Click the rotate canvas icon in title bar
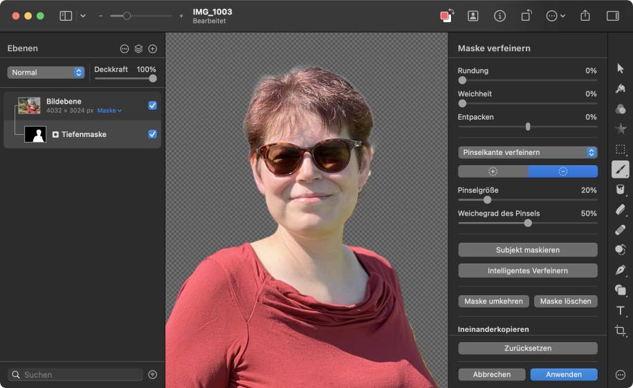This screenshot has width=633, height=388. 526,16
